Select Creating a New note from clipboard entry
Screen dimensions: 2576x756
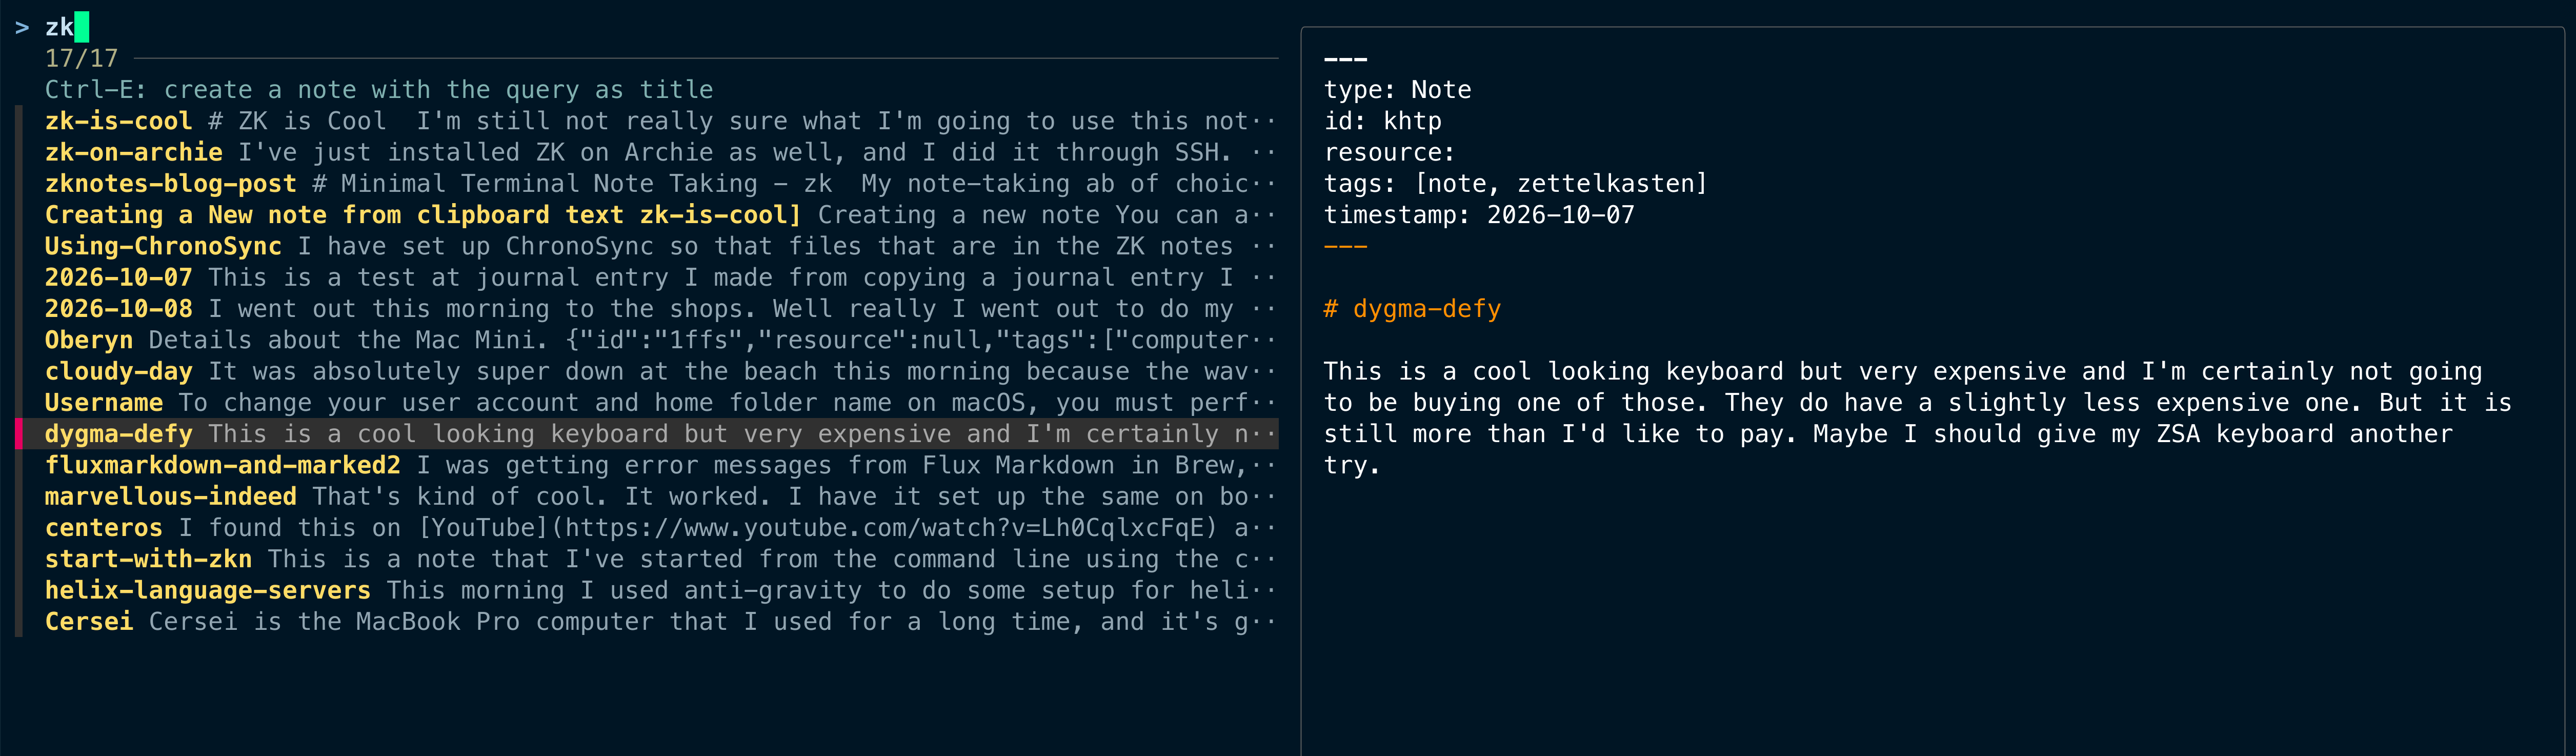coord(660,215)
